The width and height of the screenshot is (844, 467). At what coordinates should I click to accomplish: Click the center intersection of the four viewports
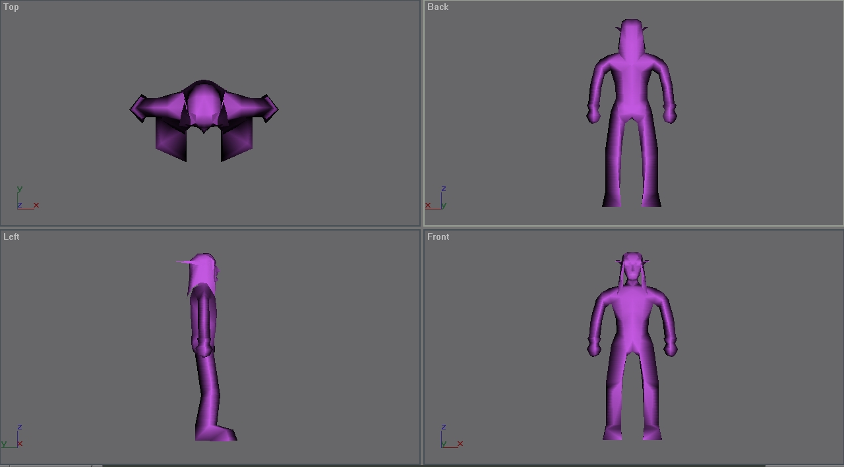pyautogui.click(x=422, y=228)
